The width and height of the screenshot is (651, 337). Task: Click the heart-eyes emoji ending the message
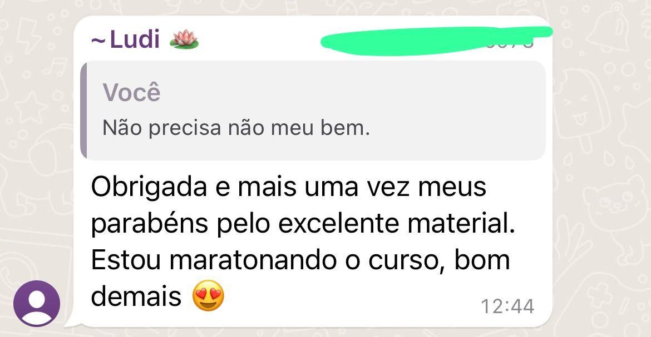coord(209,297)
